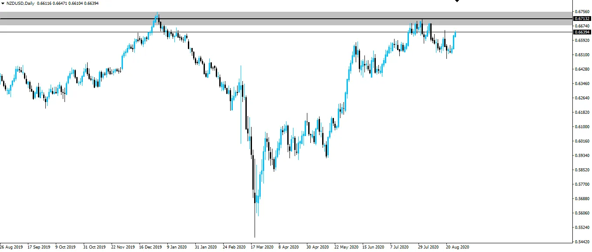
Task: Click the NZDUSD,Daily symbol title
Action: pos(20,3)
